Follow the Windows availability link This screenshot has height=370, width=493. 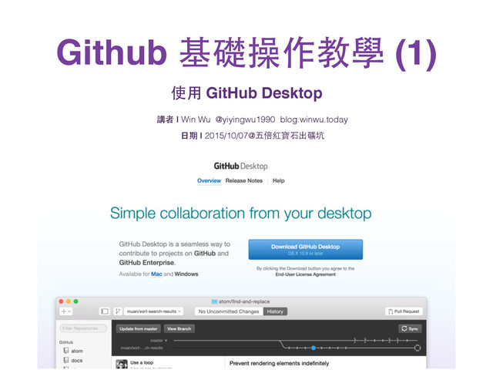186,274
